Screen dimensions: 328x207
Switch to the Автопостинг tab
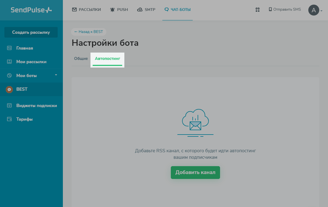coord(107,59)
